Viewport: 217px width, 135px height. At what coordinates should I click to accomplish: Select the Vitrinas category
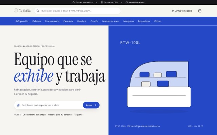coord(158,21)
